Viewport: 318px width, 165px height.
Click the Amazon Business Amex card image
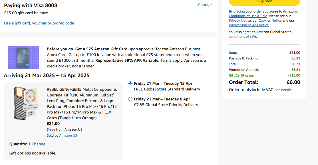(23, 57)
